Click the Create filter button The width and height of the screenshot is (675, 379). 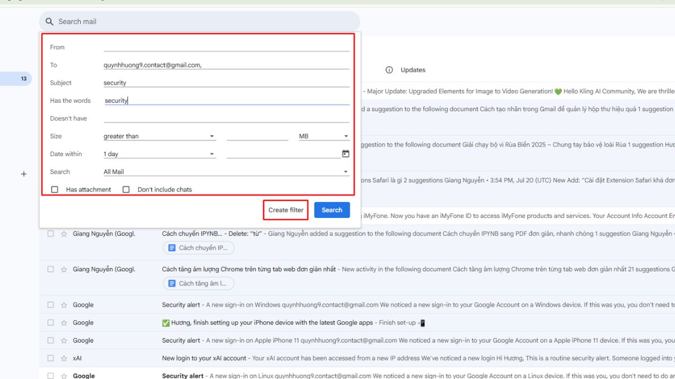click(x=286, y=210)
